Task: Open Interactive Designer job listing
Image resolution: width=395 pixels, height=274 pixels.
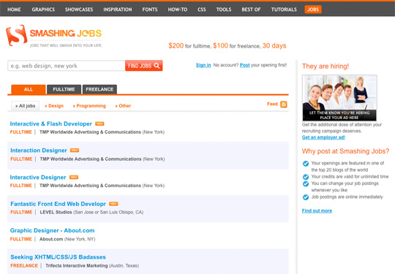Action: (38, 178)
